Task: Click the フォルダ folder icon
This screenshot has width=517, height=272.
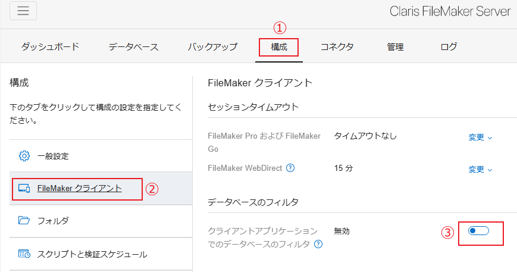Action: (x=24, y=221)
